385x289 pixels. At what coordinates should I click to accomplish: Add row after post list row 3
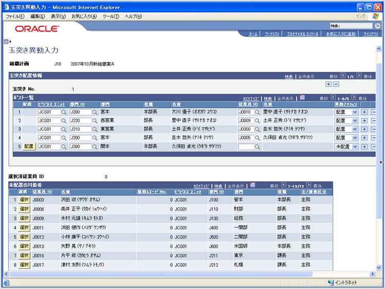364,129
